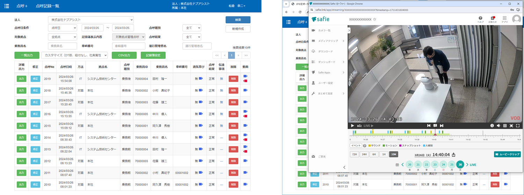Select the 24H timeline range
The image size is (524, 195).
coord(364,154)
